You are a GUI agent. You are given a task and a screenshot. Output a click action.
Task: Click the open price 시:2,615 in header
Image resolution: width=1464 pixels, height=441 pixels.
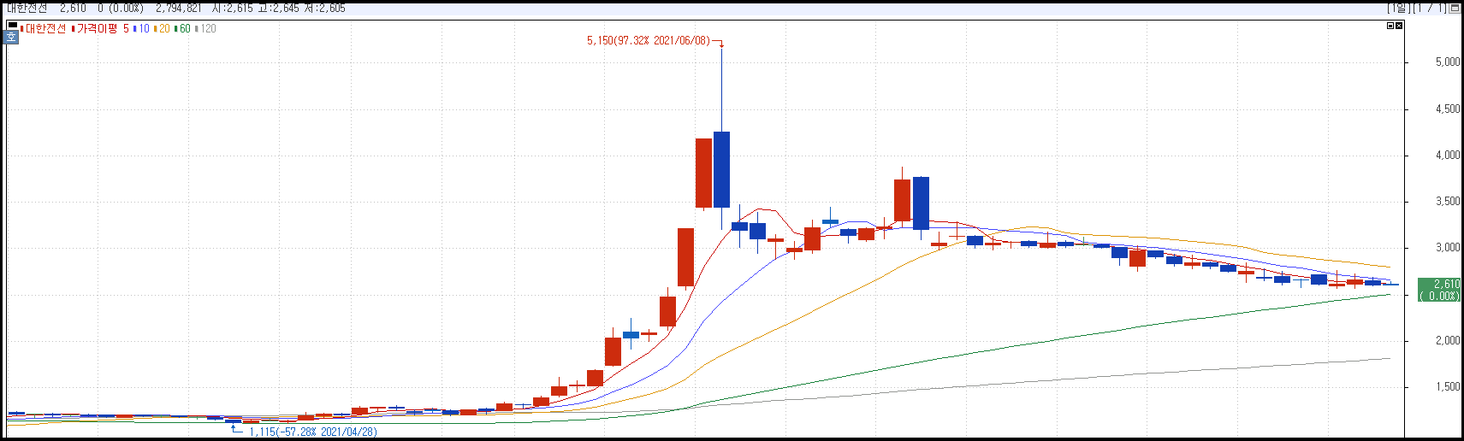pos(232,8)
